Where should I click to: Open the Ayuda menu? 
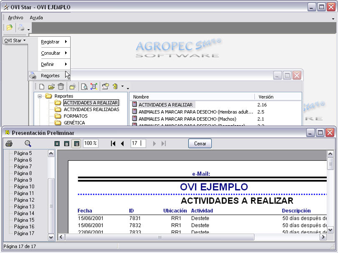(x=36, y=18)
